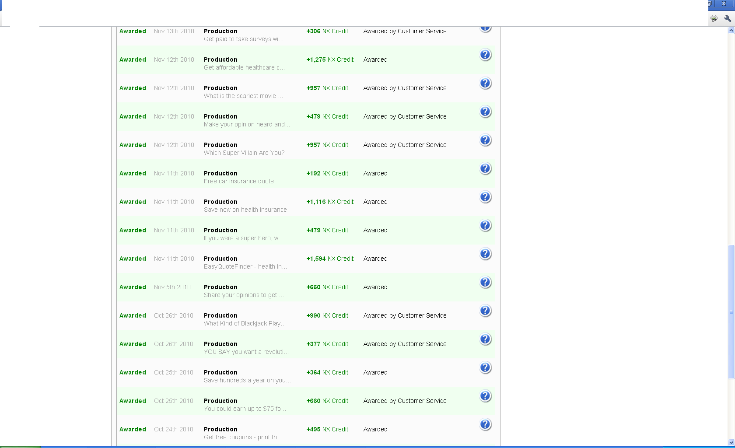
Task: Click the Nov 5th 2010 date
Action: click(172, 287)
